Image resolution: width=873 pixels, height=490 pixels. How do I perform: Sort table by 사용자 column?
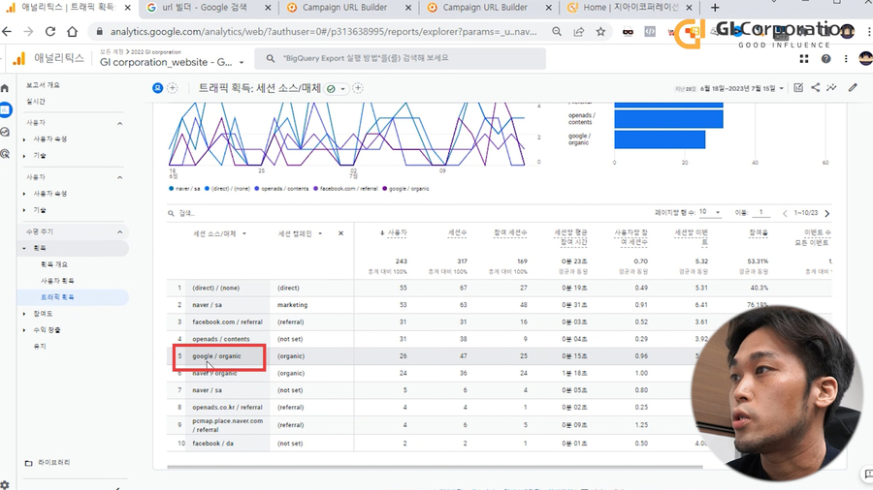pos(397,233)
